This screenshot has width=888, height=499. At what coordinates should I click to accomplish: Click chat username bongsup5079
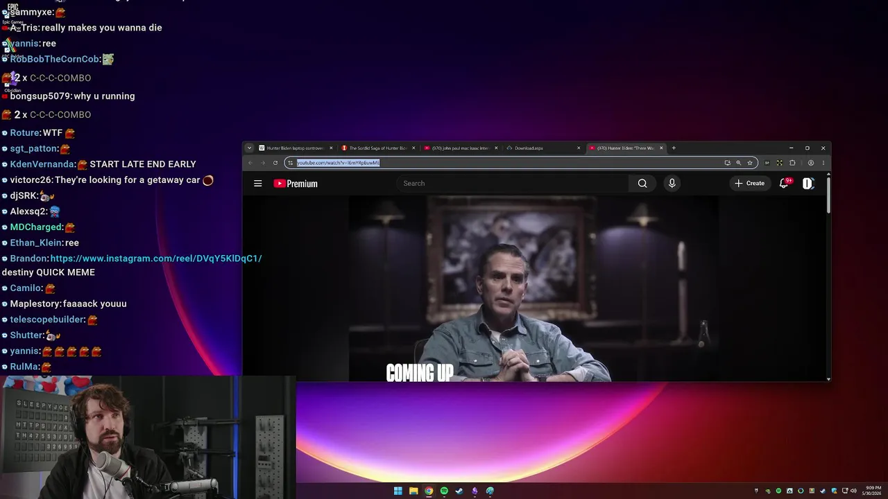point(40,96)
